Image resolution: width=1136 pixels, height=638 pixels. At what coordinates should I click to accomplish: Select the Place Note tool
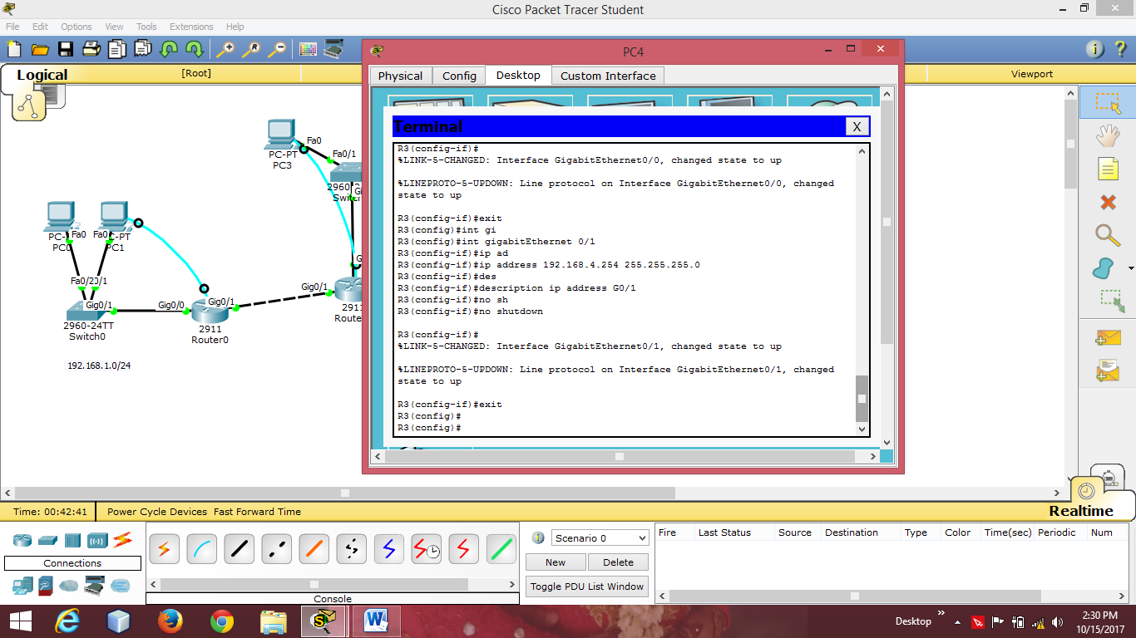pyautogui.click(x=1108, y=169)
